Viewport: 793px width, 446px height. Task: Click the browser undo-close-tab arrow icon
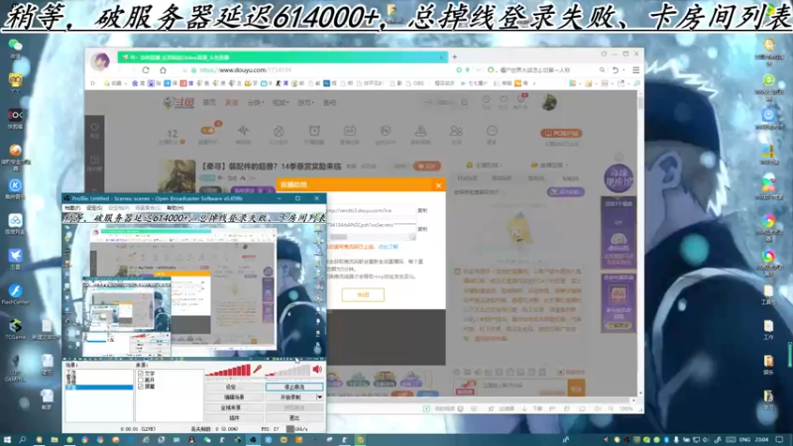coord(615,70)
